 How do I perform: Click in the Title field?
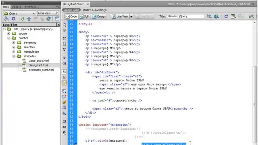186,17
